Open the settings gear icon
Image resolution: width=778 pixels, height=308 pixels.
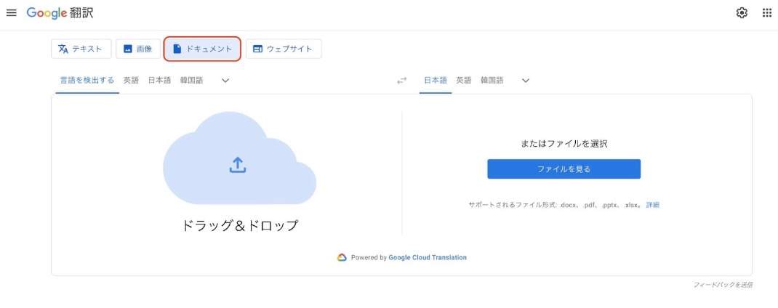[742, 13]
